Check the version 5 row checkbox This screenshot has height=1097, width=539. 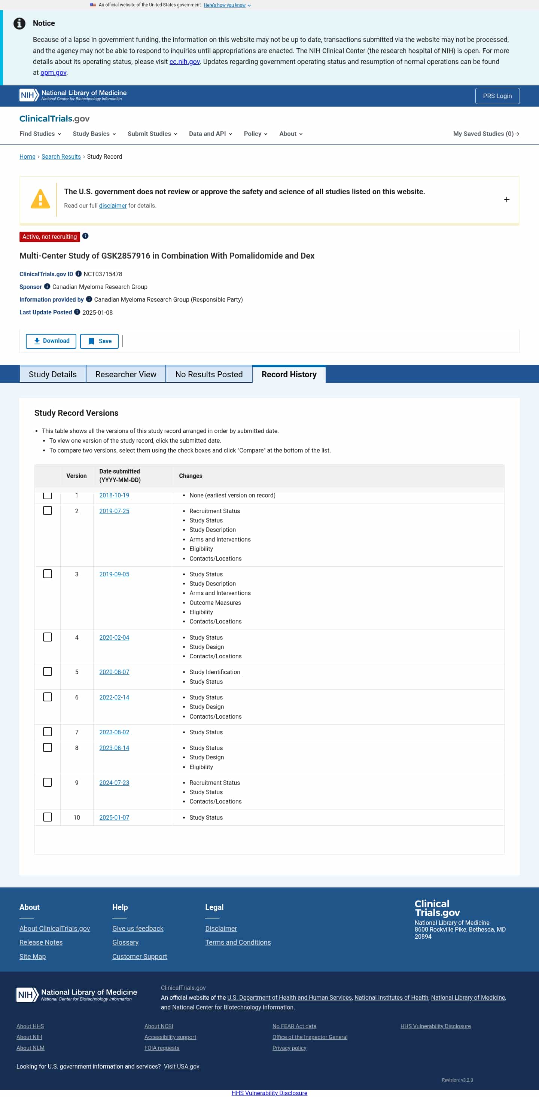[x=48, y=671]
